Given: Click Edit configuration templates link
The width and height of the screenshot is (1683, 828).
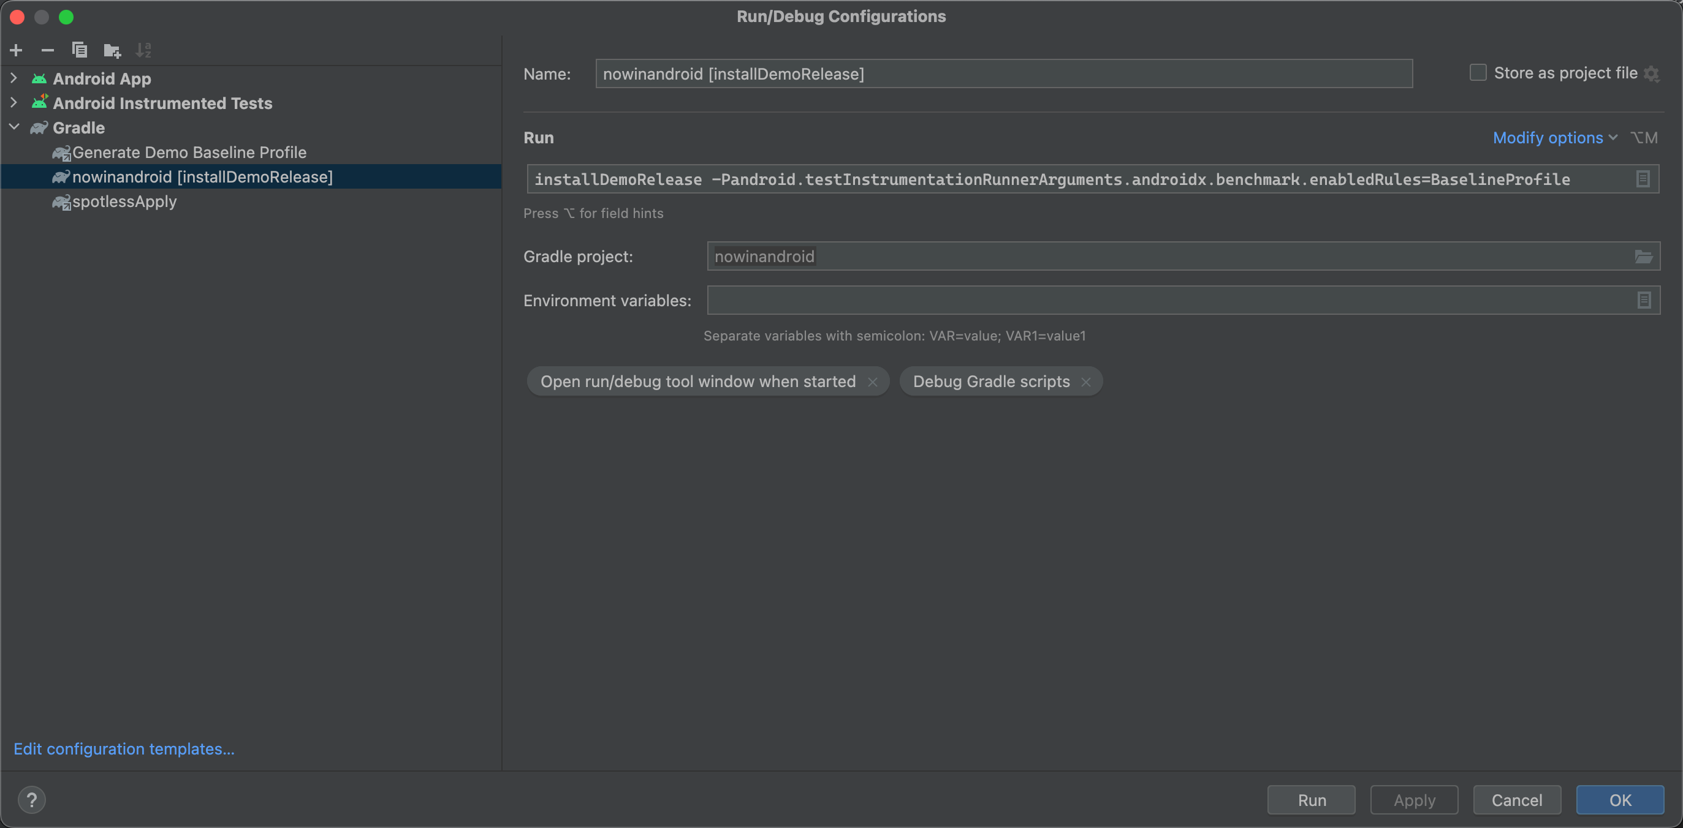Looking at the screenshot, I should coord(124,748).
